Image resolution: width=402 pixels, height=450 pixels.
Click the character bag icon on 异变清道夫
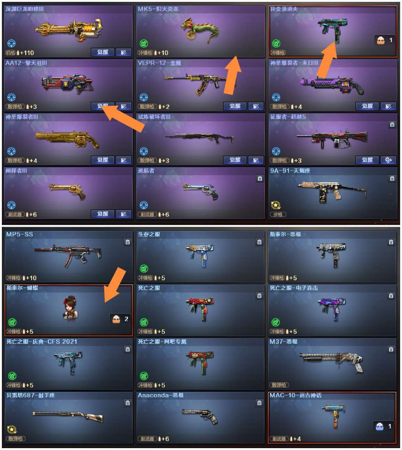coord(380,40)
